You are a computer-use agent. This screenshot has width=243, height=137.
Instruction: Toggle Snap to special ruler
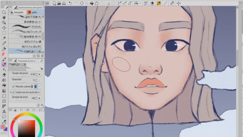tap(125, 3)
